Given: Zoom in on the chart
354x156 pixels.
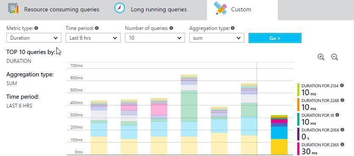Looking at the screenshot, I should coord(321,57).
